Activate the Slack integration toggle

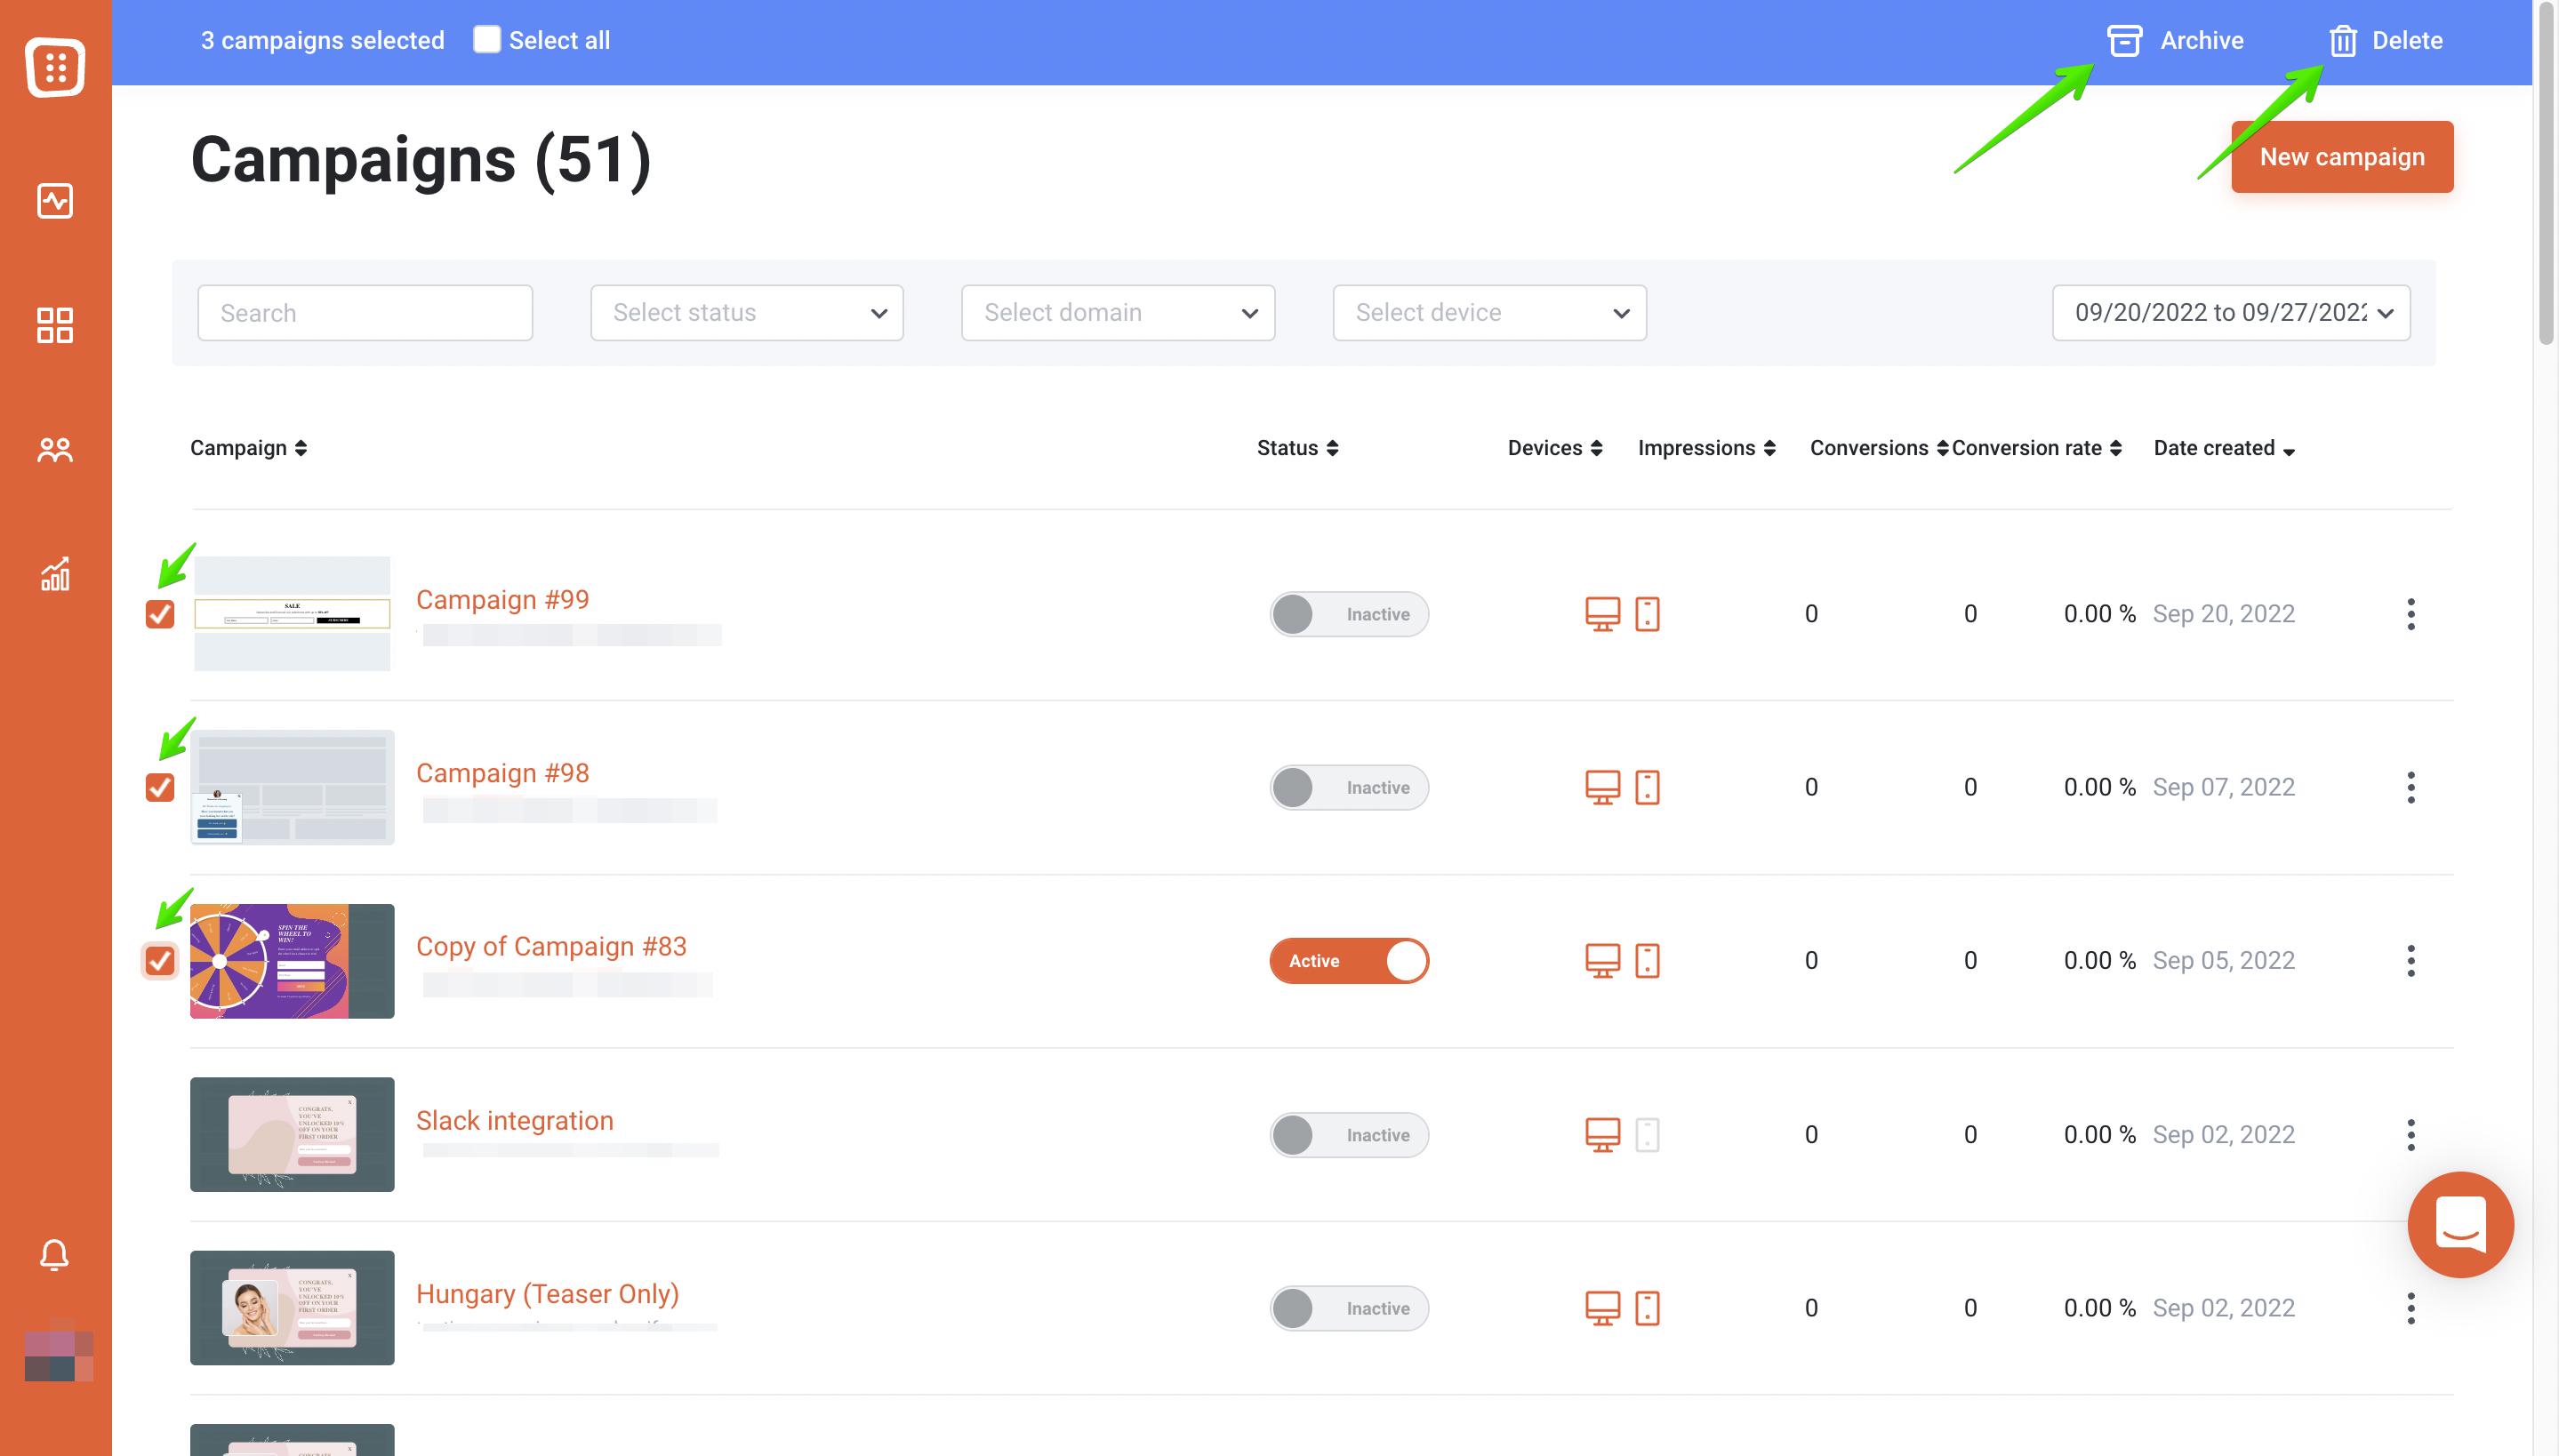click(x=1348, y=1135)
